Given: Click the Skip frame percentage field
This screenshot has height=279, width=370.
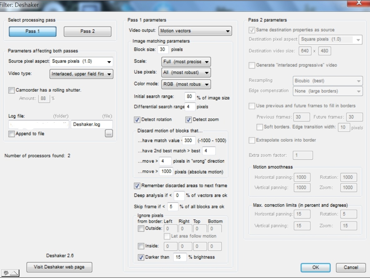Looking at the screenshot, I should (172, 207).
